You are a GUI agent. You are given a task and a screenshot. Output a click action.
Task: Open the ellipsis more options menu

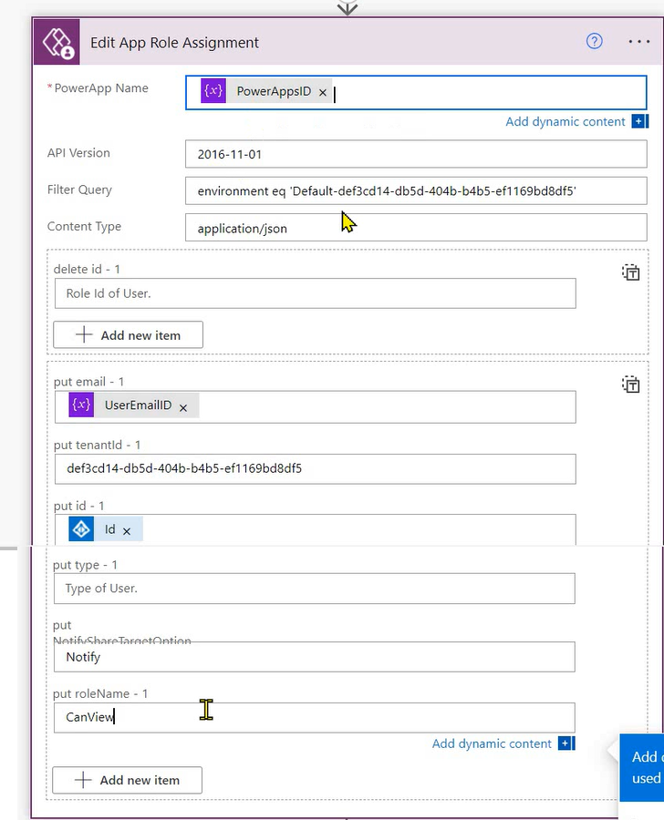click(x=638, y=41)
